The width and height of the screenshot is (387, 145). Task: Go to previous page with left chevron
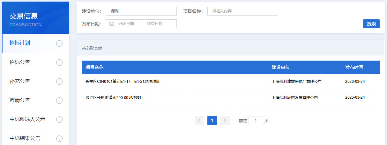coord(199,121)
